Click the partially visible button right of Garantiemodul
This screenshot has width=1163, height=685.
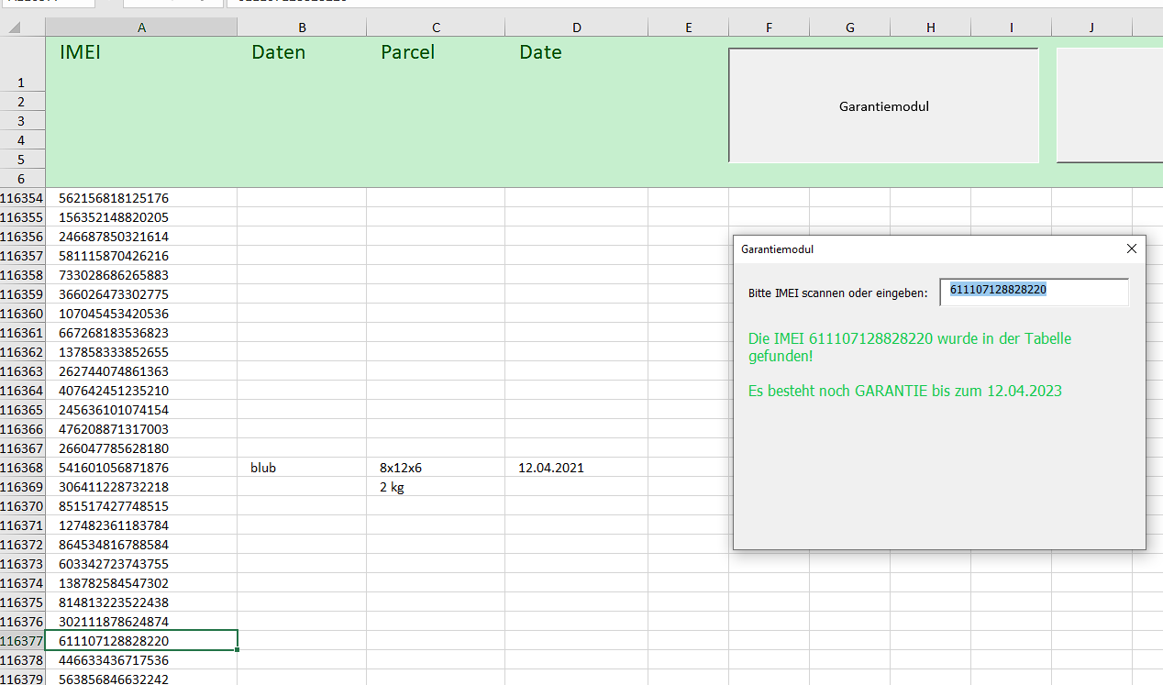click(x=1110, y=105)
